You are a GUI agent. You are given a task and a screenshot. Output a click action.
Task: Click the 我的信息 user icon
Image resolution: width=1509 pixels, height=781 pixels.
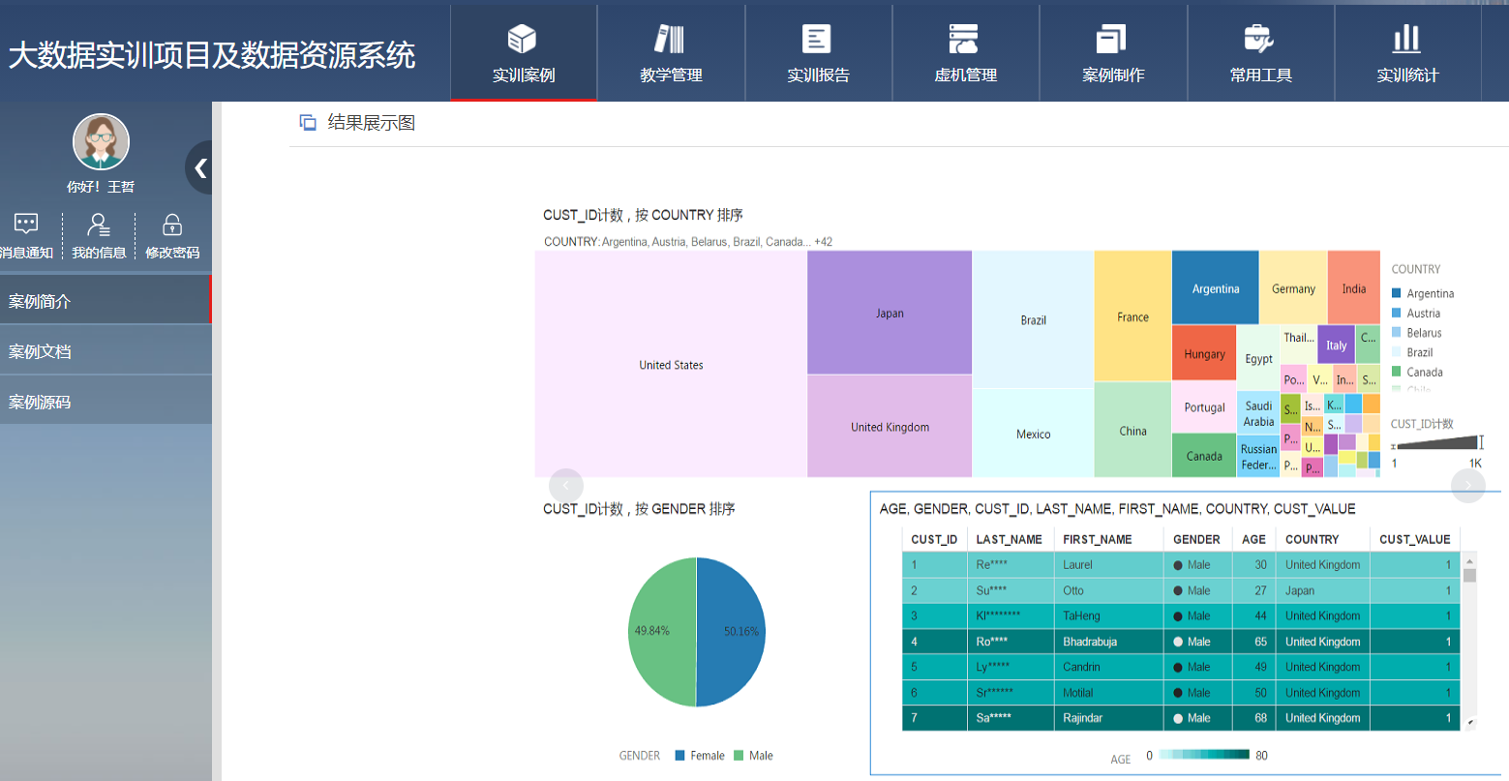coord(99,225)
